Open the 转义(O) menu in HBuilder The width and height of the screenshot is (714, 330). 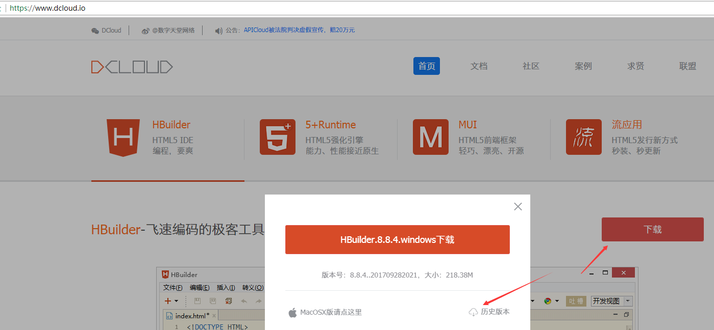coord(253,288)
